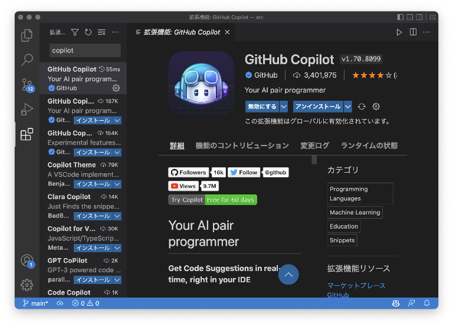
Task: Open the Explorer view in activity bar
Action: [27, 35]
